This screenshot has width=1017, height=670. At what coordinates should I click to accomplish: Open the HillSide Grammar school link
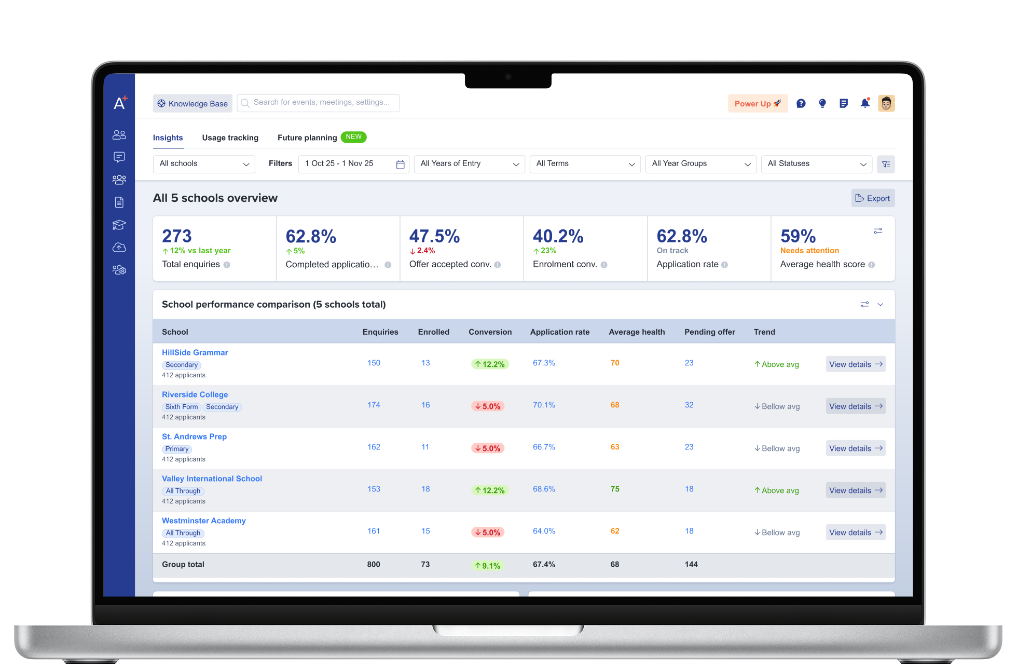(x=195, y=352)
